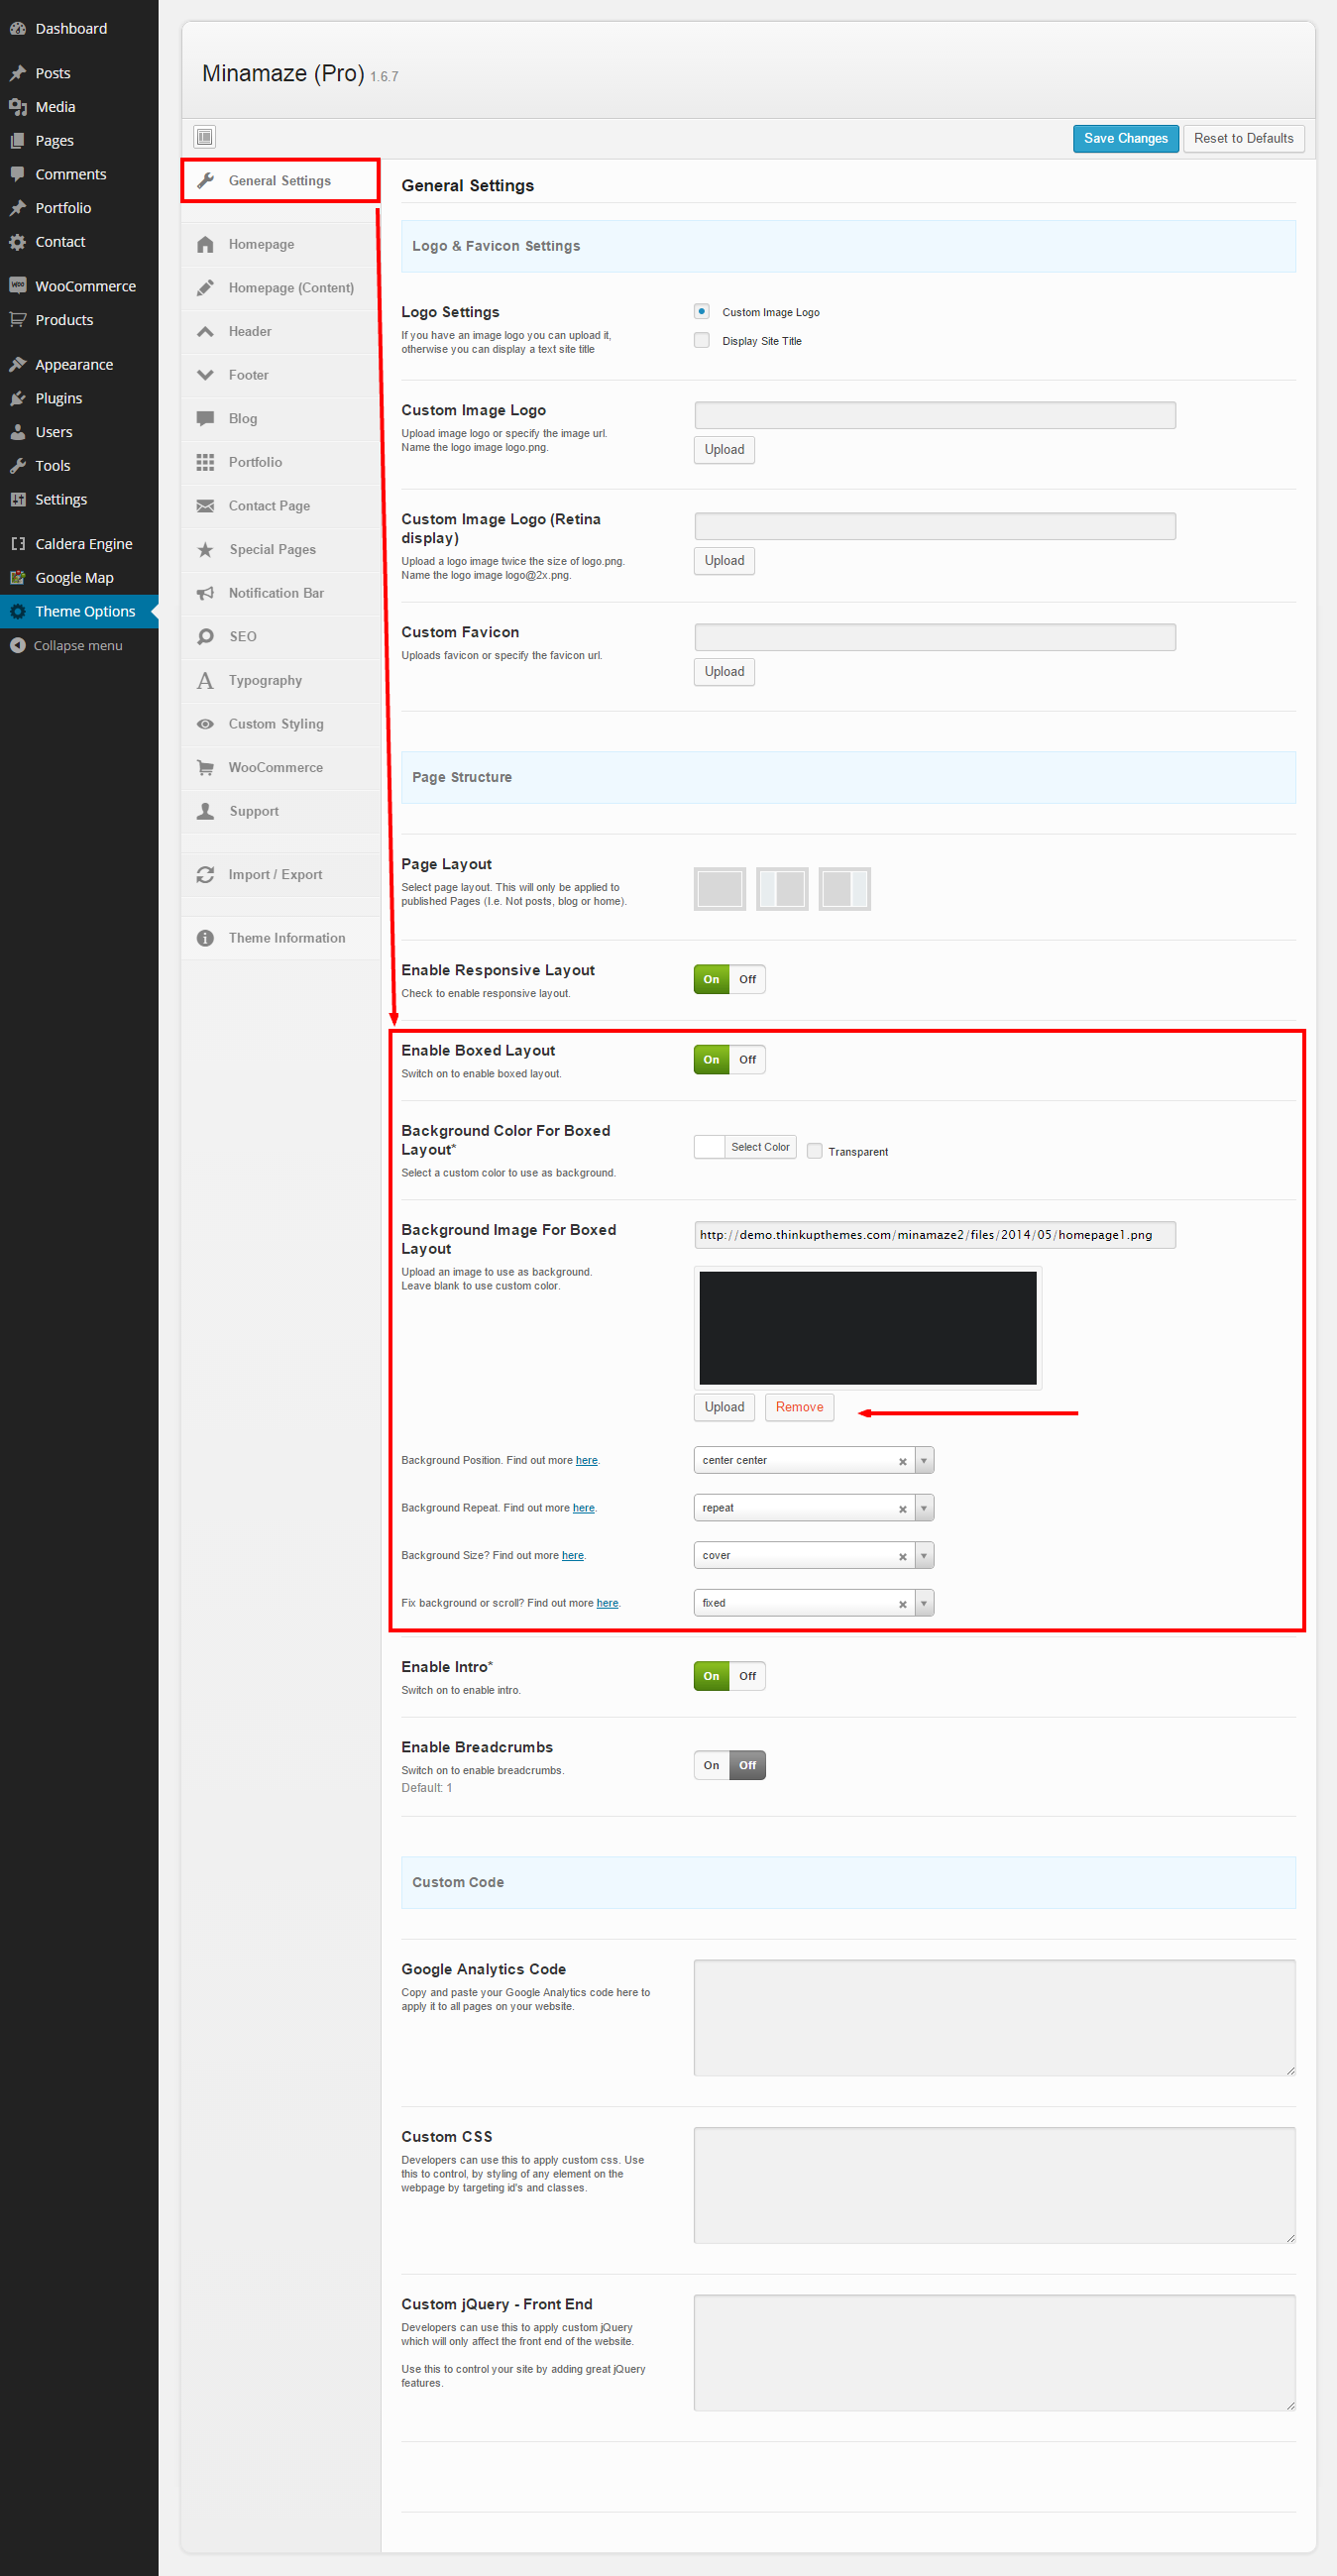Click the Google Analytics Code text area

[994, 2017]
